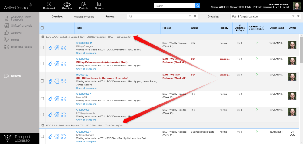The width and height of the screenshot is (303, 144).
Task: Click into the Search input field
Action: coord(174,6)
